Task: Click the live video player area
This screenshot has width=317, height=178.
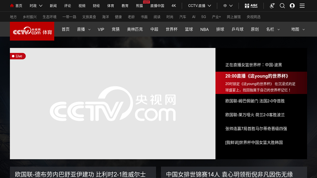Action: 113,104
